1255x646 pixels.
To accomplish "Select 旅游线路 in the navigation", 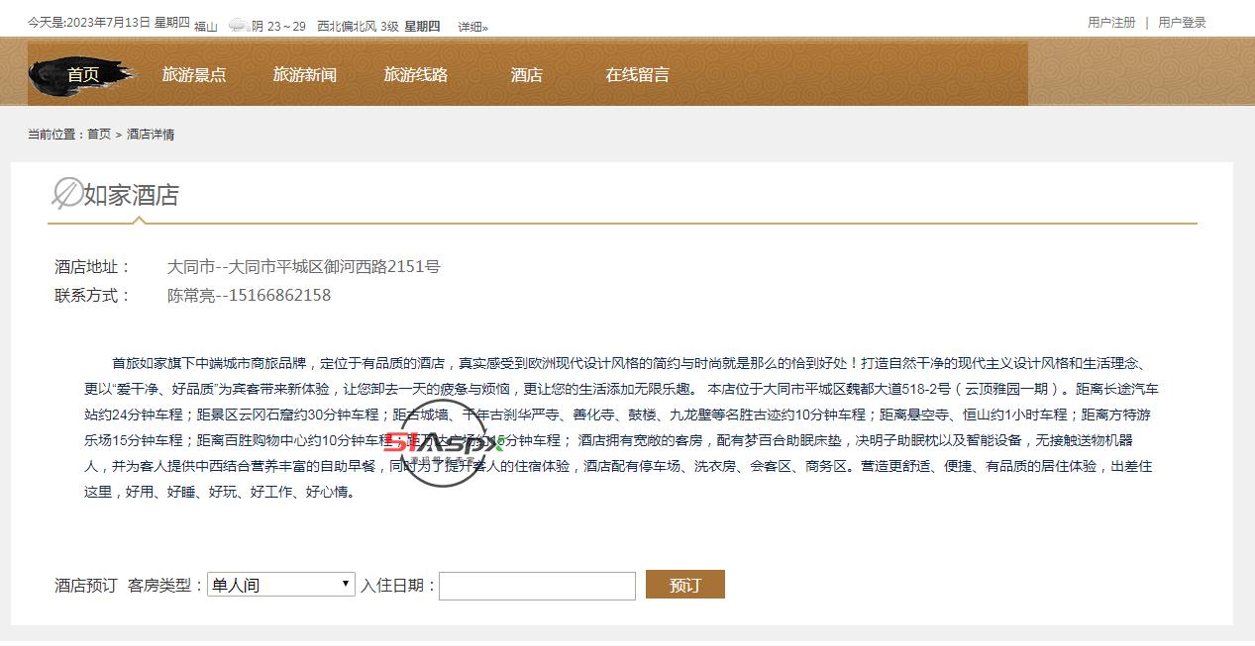I will [416, 74].
